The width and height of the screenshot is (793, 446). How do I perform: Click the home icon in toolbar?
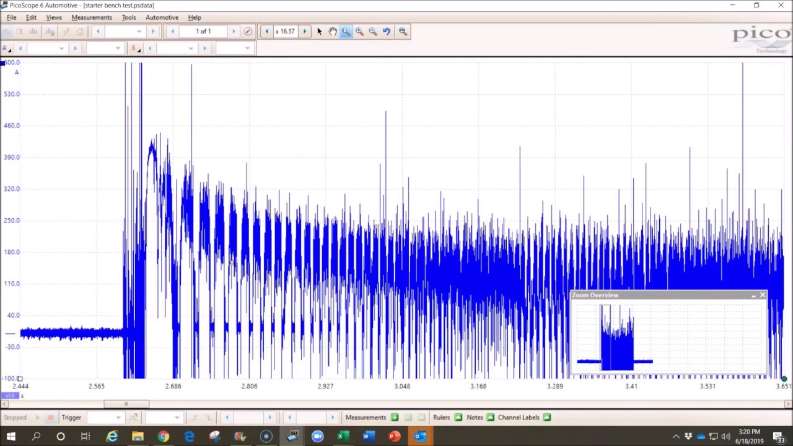pos(80,31)
